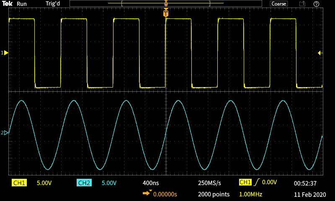335x201 pixels.
Task: Click the orange horizontal delay arrow icon
Action: tap(147, 194)
